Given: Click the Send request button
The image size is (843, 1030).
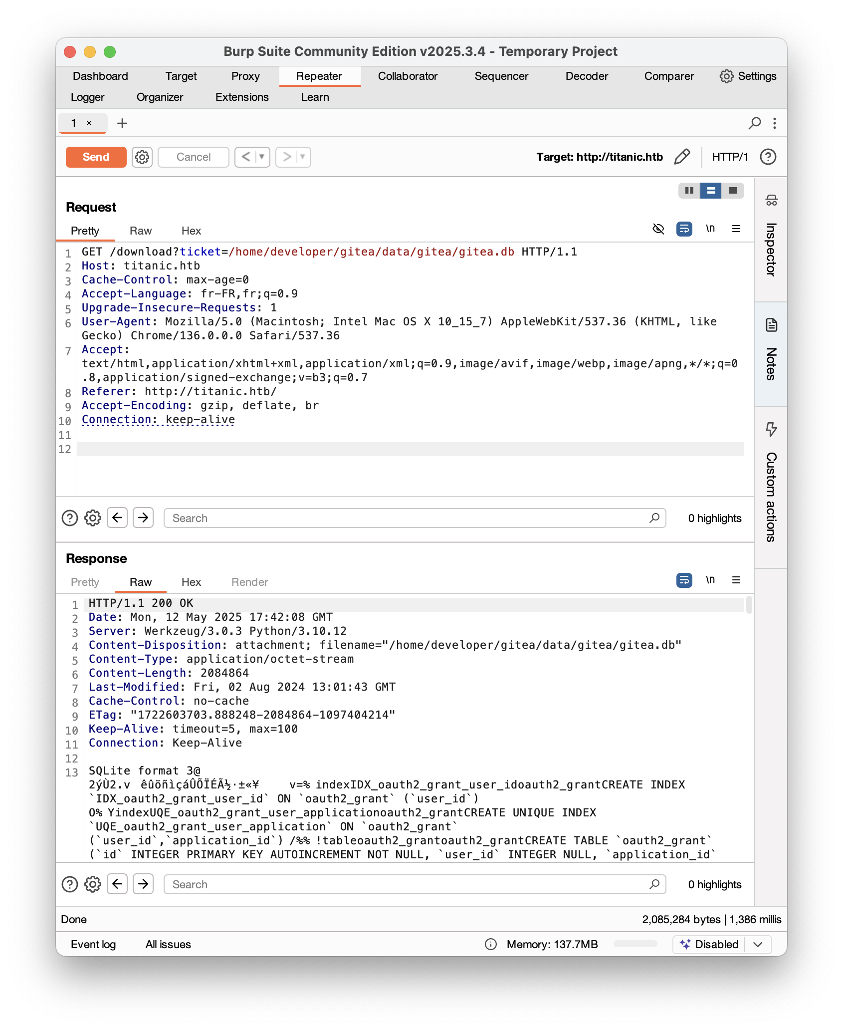Looking at the screenshot, I should tap(96, 157).
